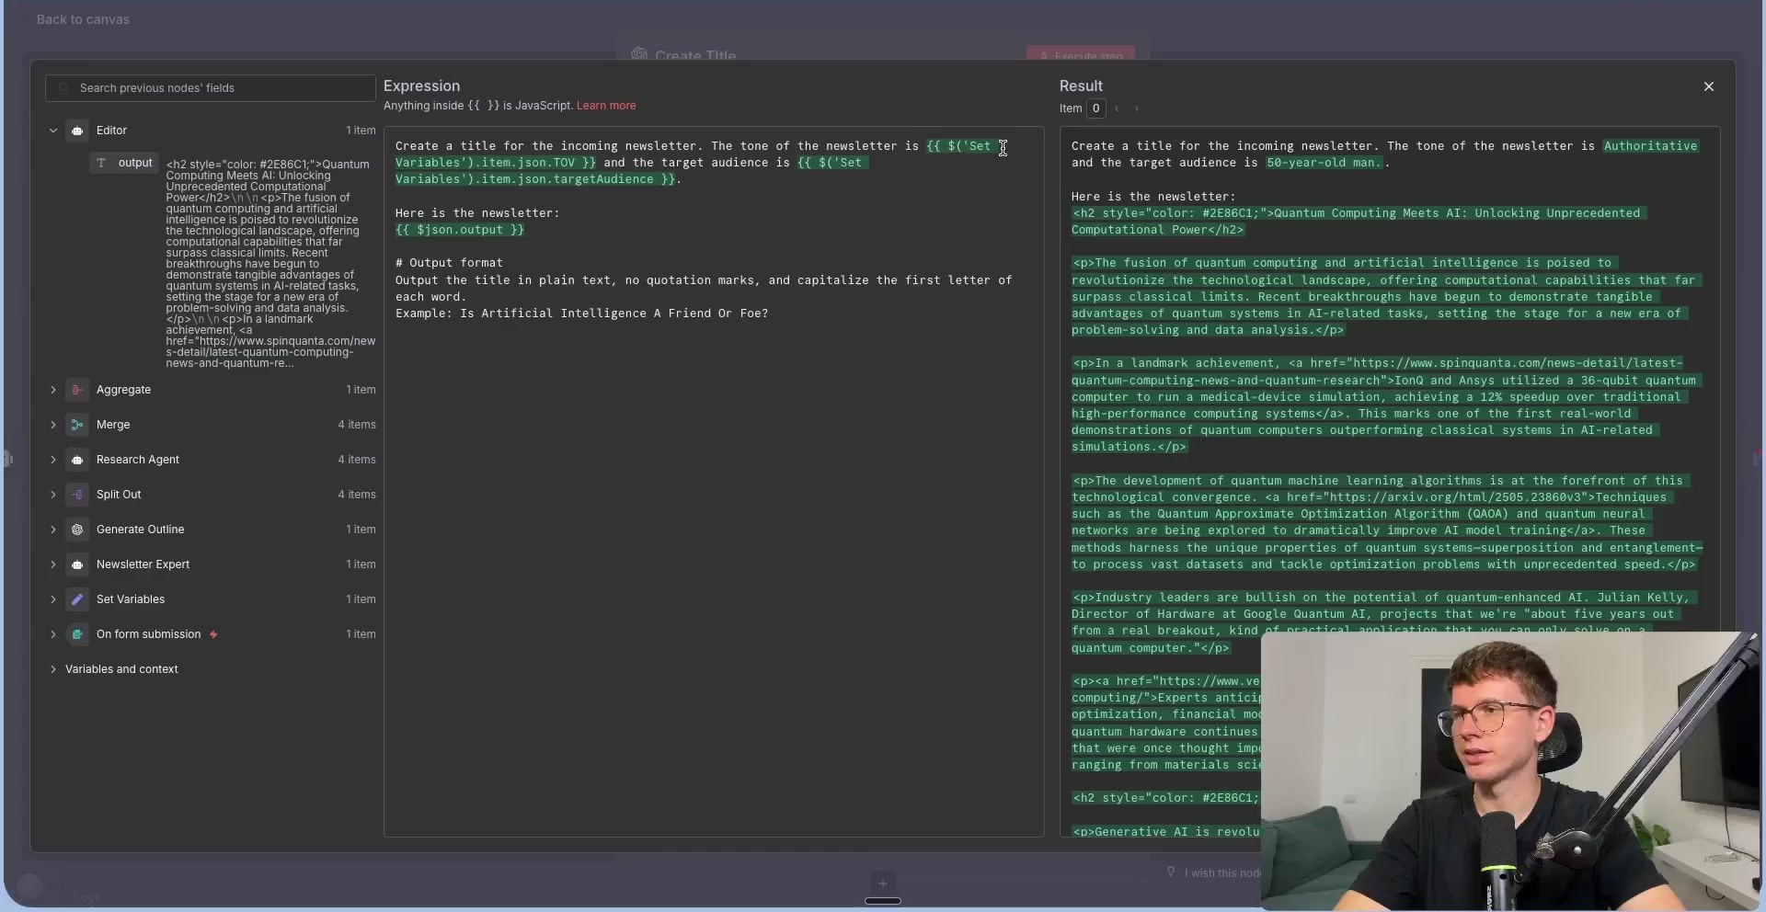
Task: Expand the On form submission section
Action: click(x=52, y=634)
